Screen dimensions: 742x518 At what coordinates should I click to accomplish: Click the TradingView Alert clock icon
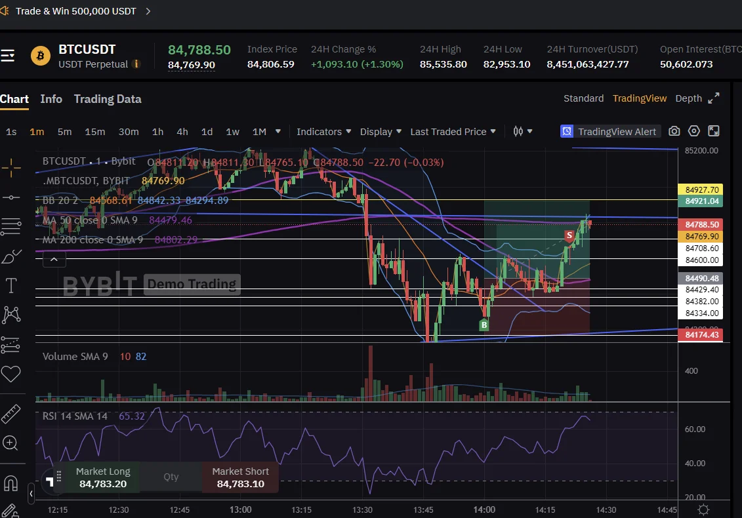(567, 131)
